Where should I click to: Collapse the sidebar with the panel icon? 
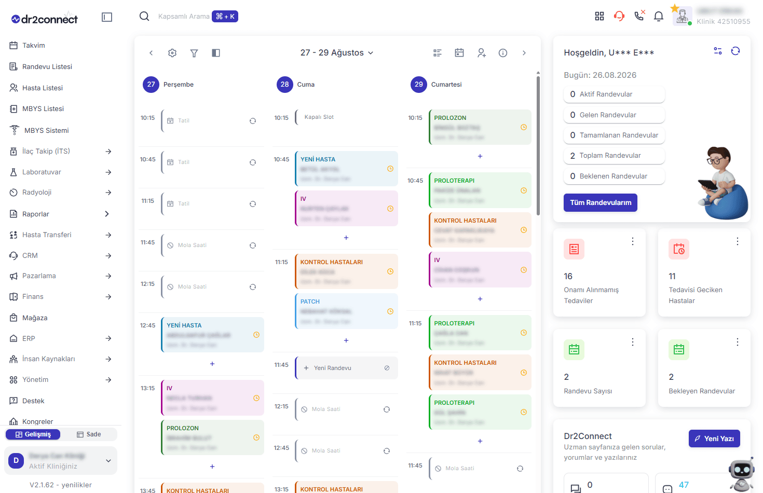pyautogui.click(x=107, y=17)
